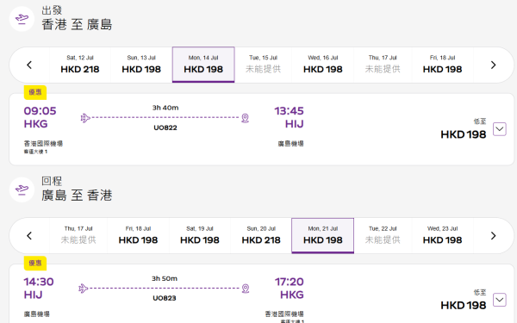This screenshot has height=323, width=517.
Task: Click the 優惠 badge on departure flight card
Action: (35, 92)
